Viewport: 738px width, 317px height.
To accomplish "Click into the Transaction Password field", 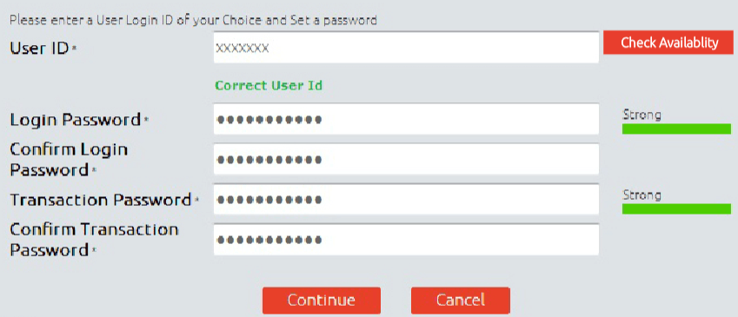I will point(406,200).
